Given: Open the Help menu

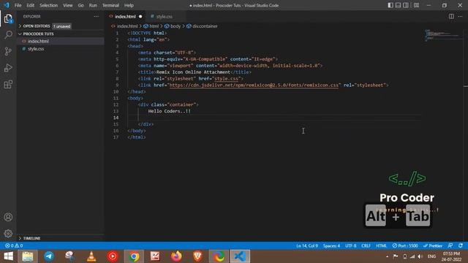Looking at the screenshot, I should coord(129,5).
